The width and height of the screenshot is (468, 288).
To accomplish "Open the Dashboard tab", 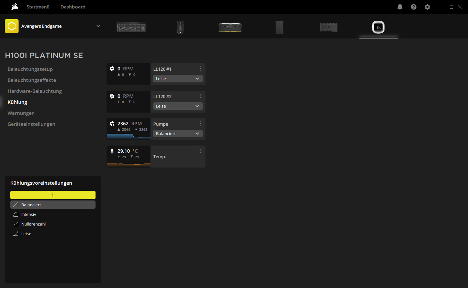I will 73,7.
